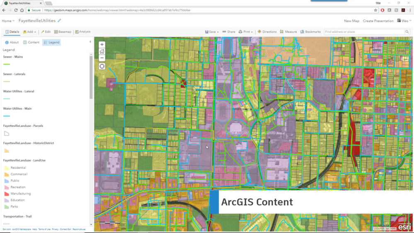414x233 pixels.
Task: Edit map title with pencil icon
Action: click(x=59, y=21)
